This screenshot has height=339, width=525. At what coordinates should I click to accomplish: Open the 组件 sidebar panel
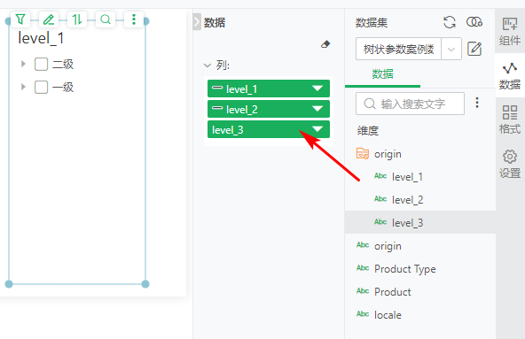pos(510,32)
